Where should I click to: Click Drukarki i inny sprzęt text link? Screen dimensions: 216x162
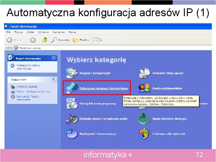168,73
